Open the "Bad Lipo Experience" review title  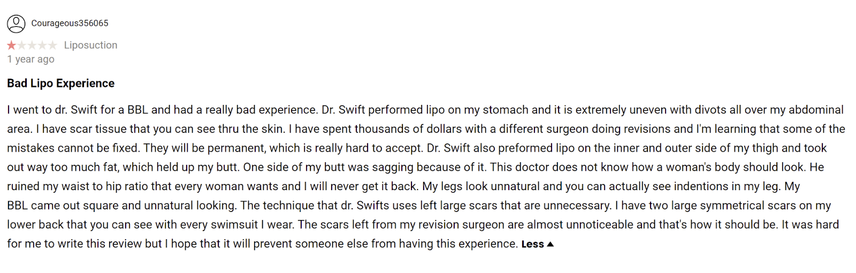[x=60, y=84]
